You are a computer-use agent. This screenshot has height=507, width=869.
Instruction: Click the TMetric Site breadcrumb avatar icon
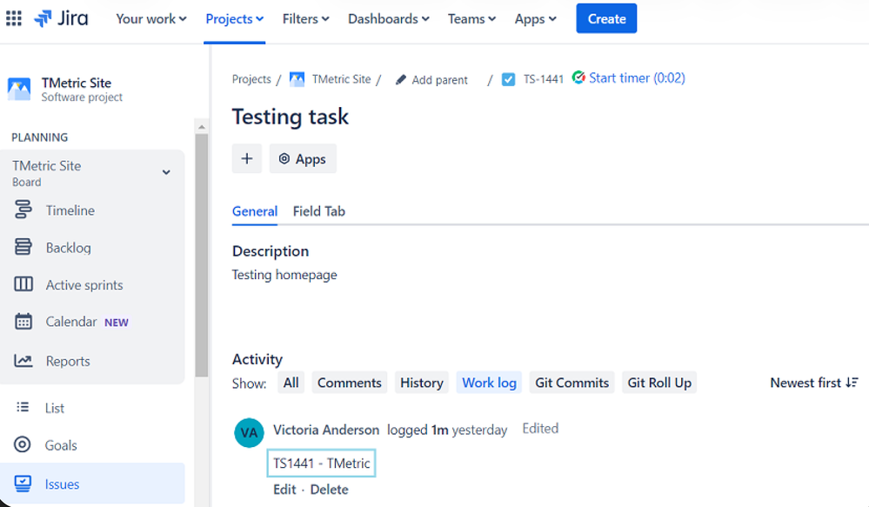pos(297,79)
